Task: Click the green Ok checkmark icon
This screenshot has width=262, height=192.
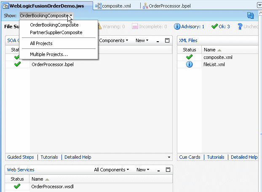Action: tap(214, 26)
